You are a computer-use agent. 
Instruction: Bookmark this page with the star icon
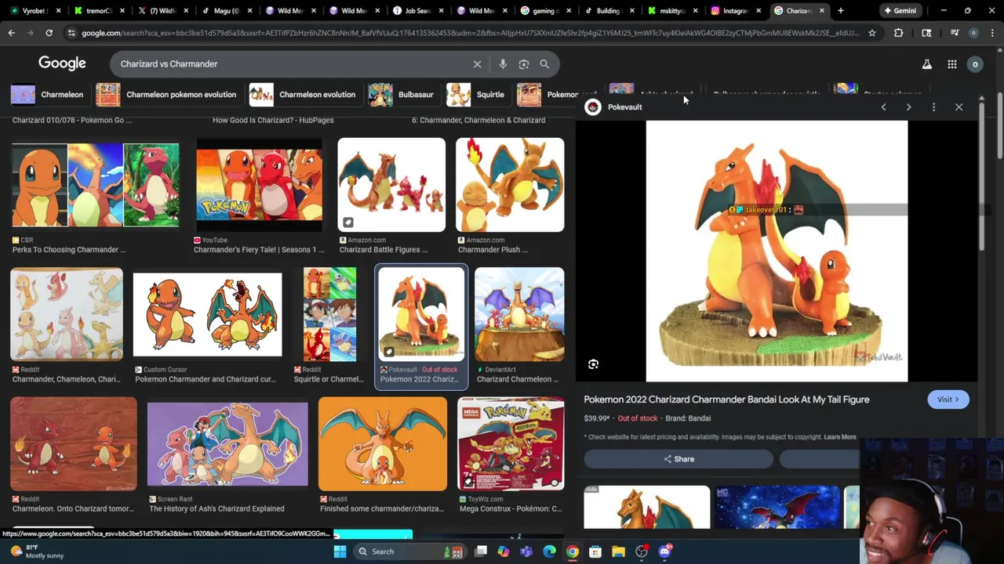(871, 33)
